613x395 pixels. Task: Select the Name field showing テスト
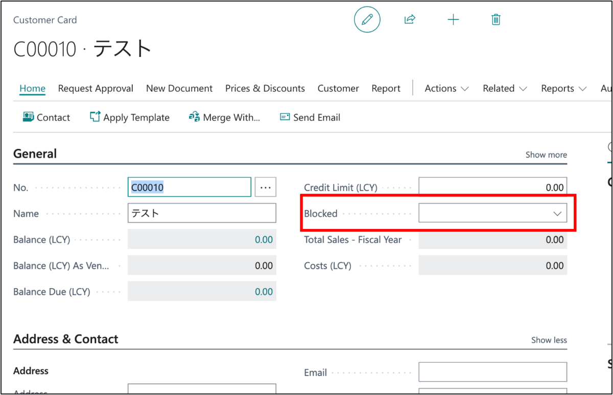(202, 213)
